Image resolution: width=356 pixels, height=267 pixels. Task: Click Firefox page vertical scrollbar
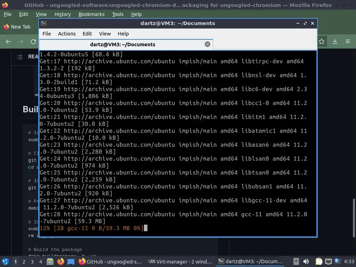coord(354,218)
